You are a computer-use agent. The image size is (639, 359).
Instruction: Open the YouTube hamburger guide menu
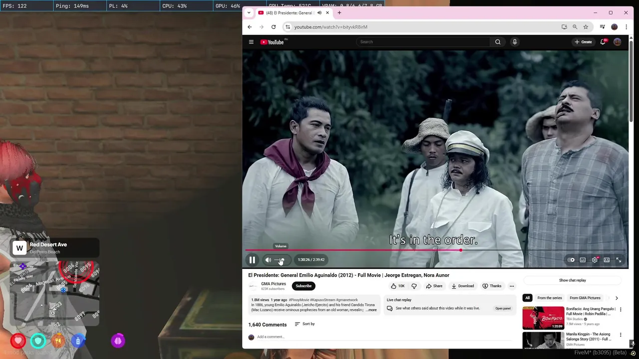[x=251, y=42]
